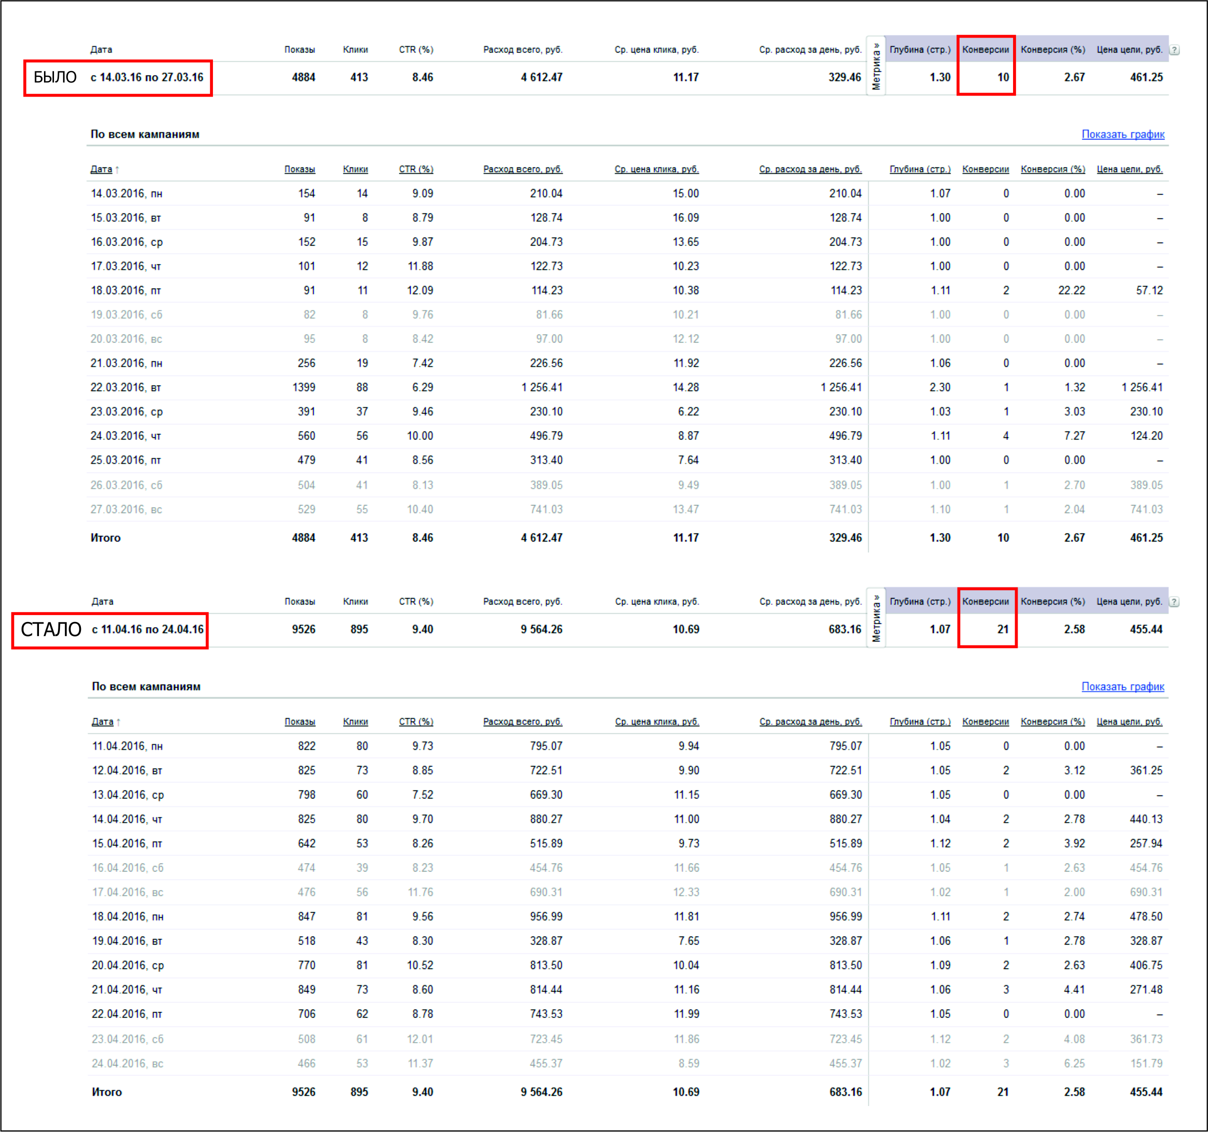1208x1132 pixels.
Task: Select the 21.04.2016 row in second table
Action: [x=627, y=989]
